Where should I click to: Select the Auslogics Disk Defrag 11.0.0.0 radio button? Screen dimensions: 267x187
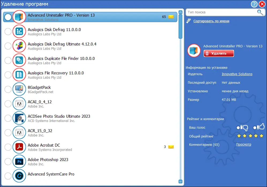pyautogui.click(x=8, y=32)
